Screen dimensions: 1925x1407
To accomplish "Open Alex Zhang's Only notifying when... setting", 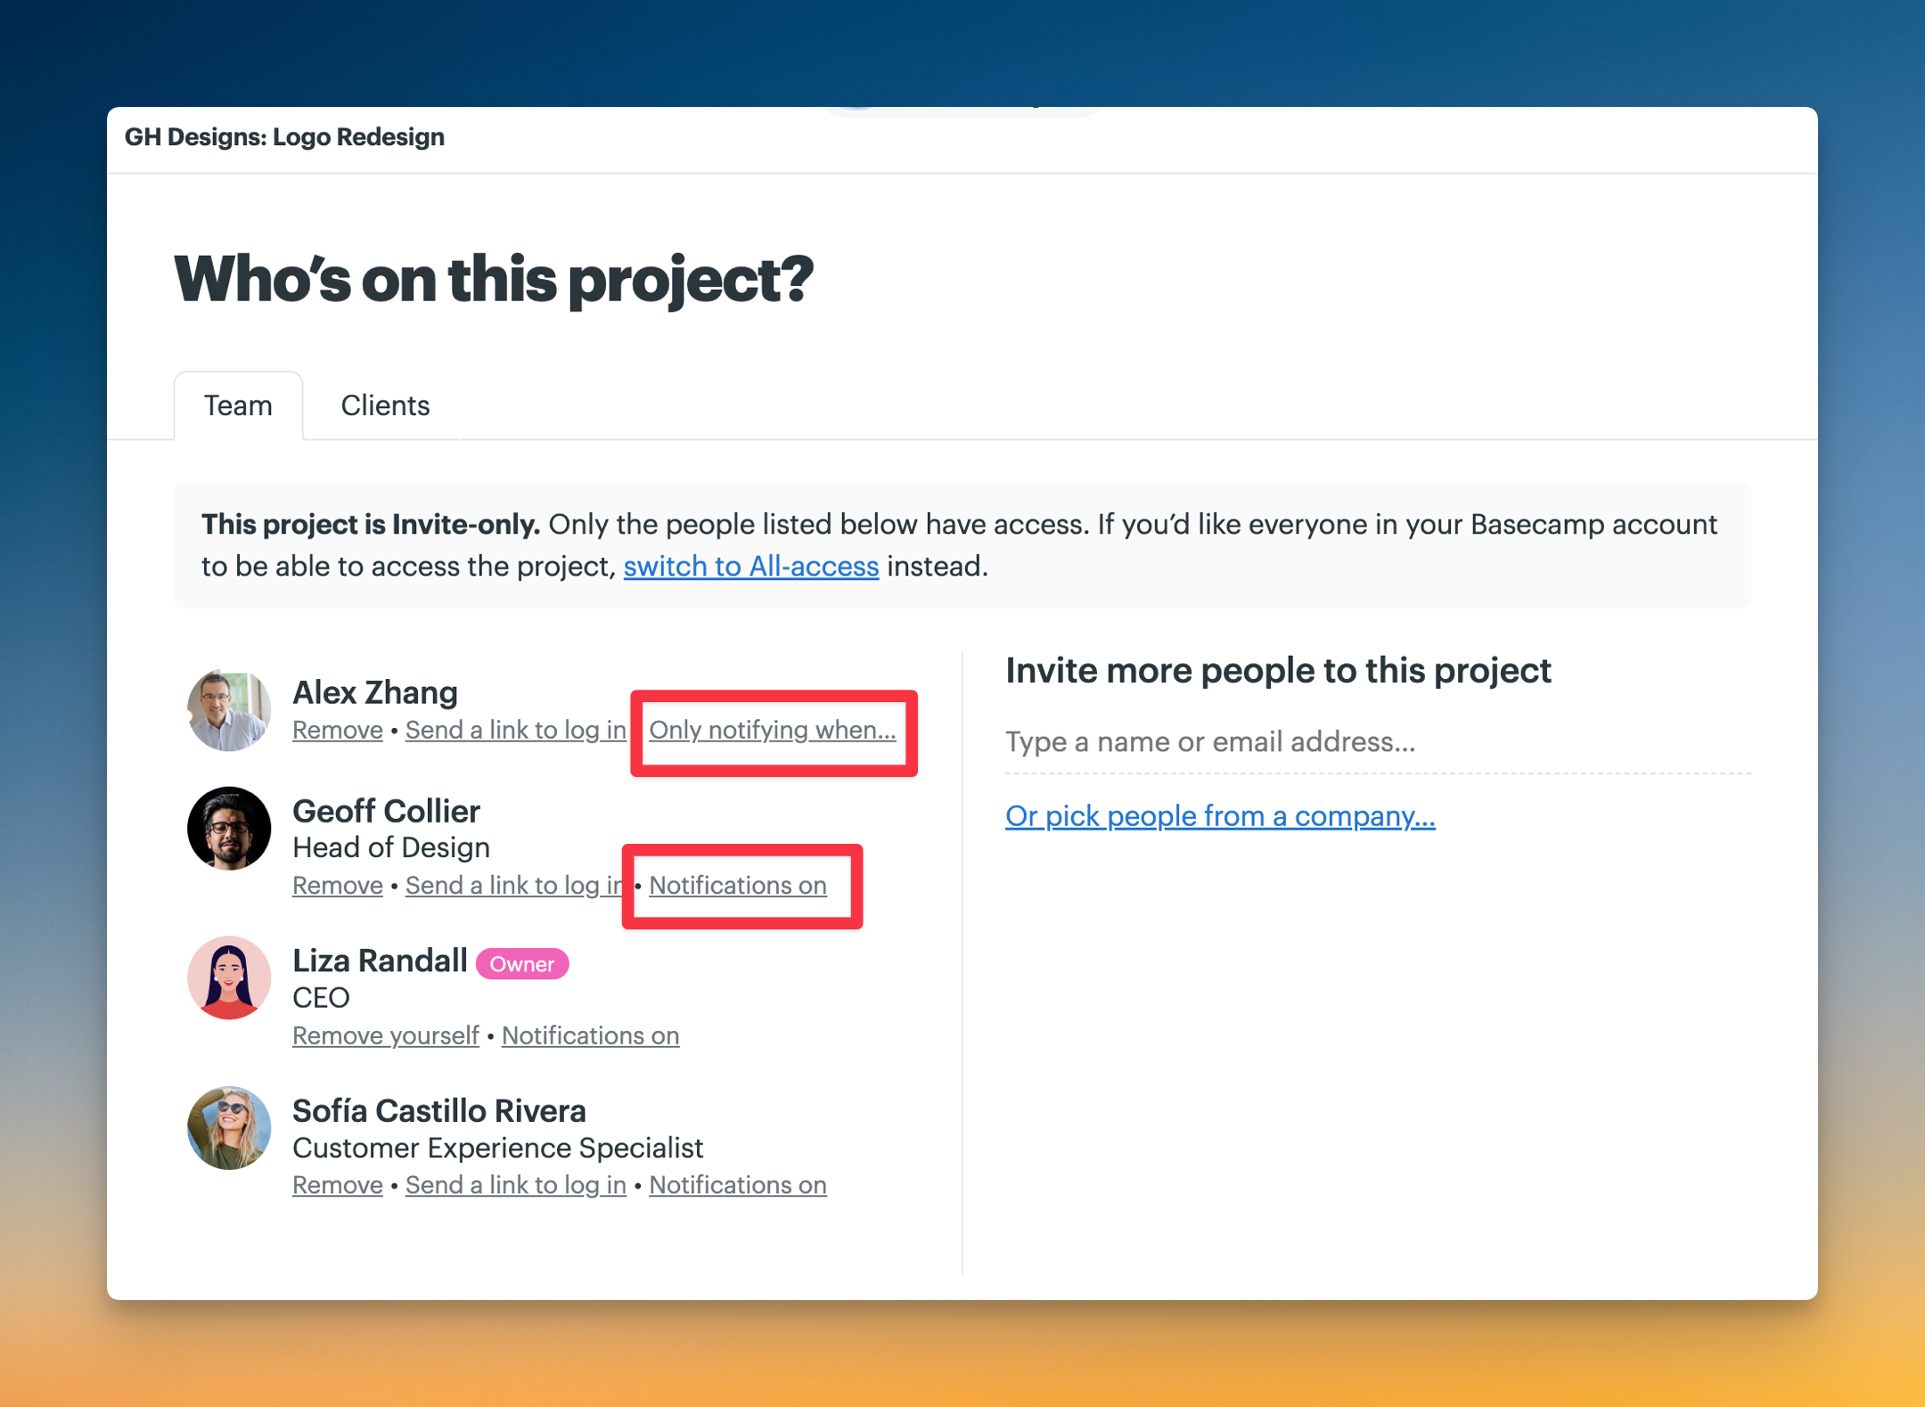I will 772,730.
